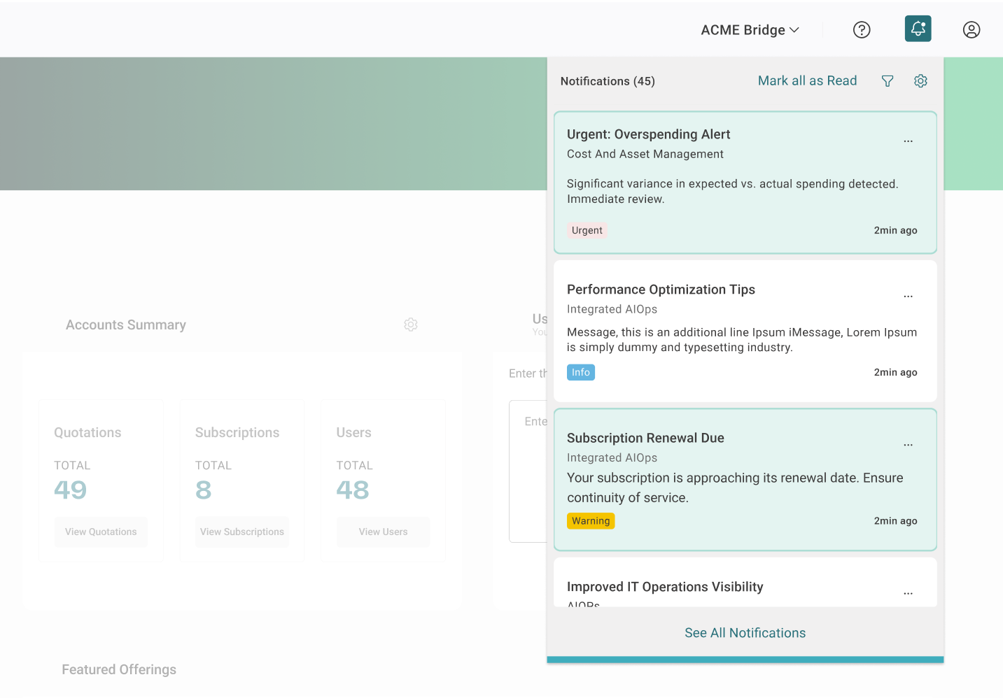Open Accounts Summary settings gear
This screenshot has width=1003, height=698.
pos(411,325)
